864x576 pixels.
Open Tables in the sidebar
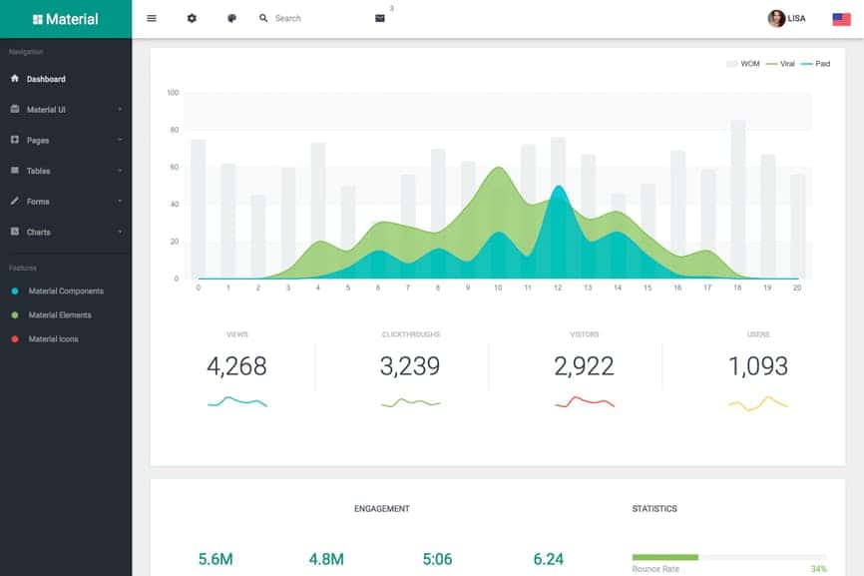[38, 171]
